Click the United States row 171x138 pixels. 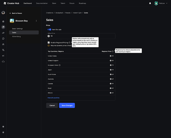(x=81, y=56)
